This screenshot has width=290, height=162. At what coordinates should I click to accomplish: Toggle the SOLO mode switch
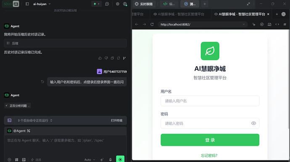click(11, 4)
